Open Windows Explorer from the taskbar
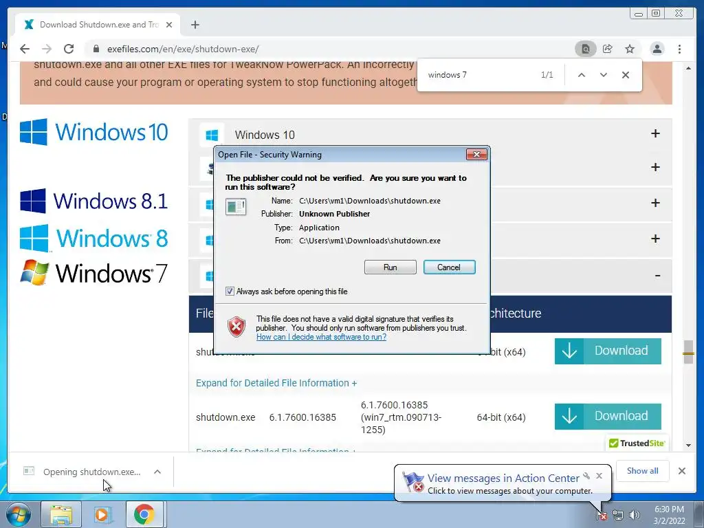 click(x=61, y=514)
